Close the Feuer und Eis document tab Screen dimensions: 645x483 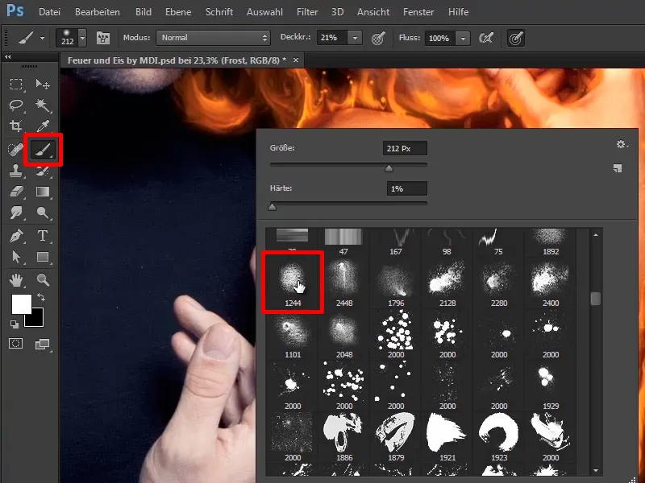click(296, 60)
